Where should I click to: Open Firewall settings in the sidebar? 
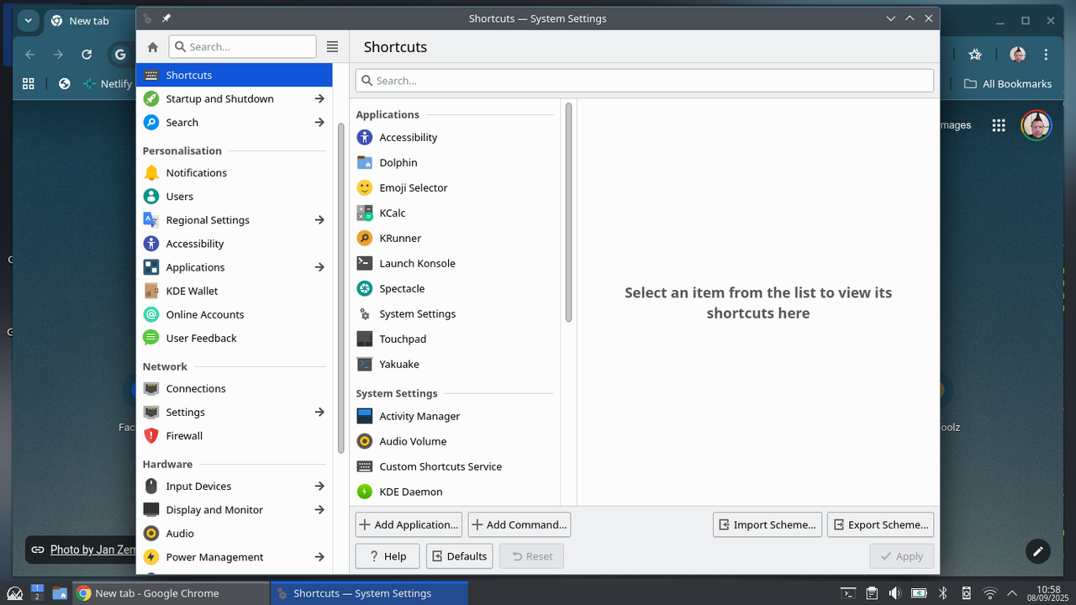pos(184,435)
